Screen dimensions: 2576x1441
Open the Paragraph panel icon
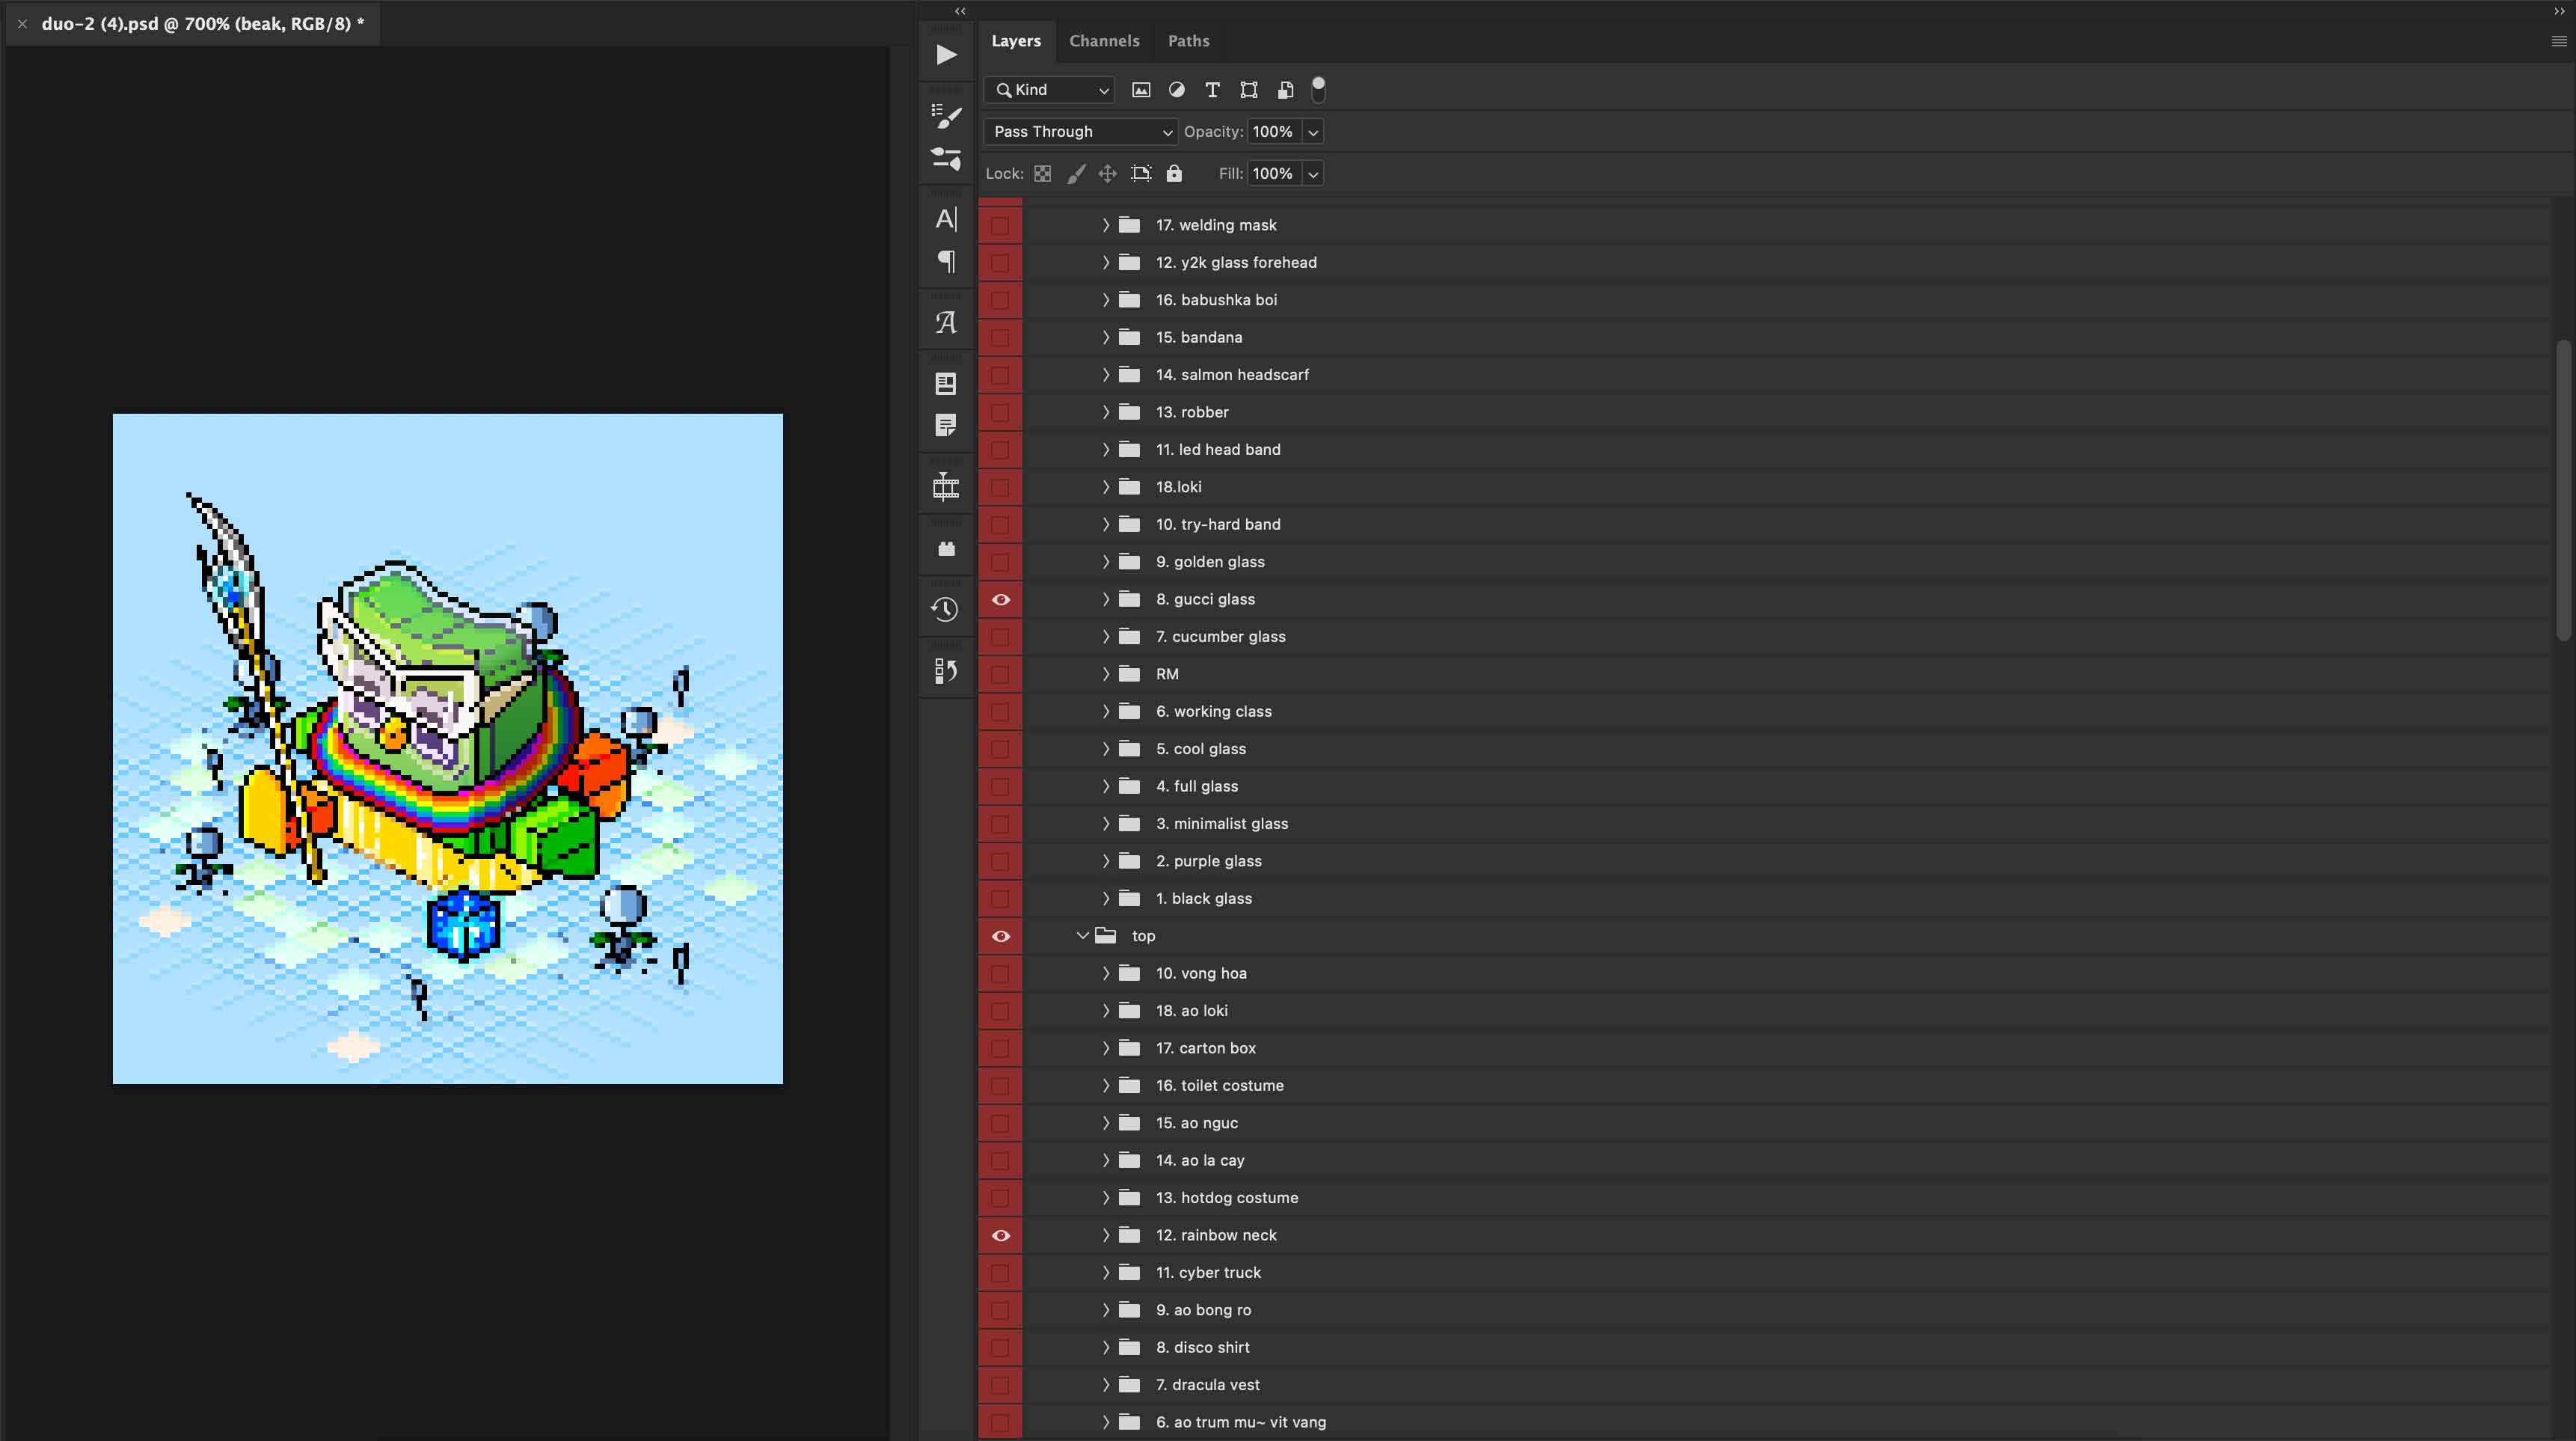coord(946,262)
